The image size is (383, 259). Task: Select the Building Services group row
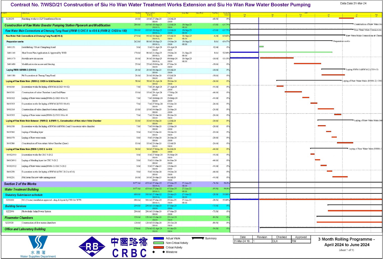117,206
